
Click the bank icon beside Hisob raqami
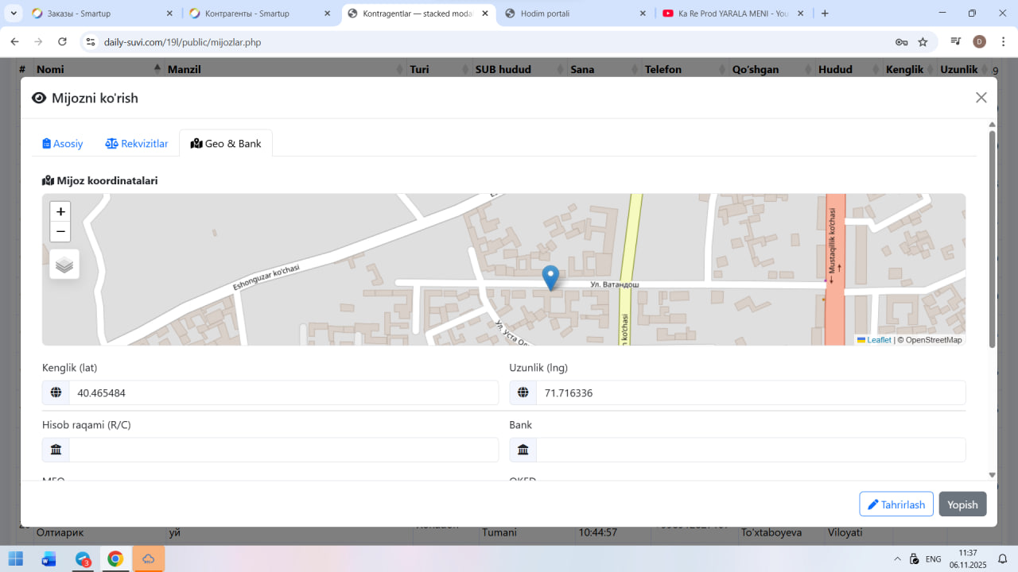(x=56, y=450)
